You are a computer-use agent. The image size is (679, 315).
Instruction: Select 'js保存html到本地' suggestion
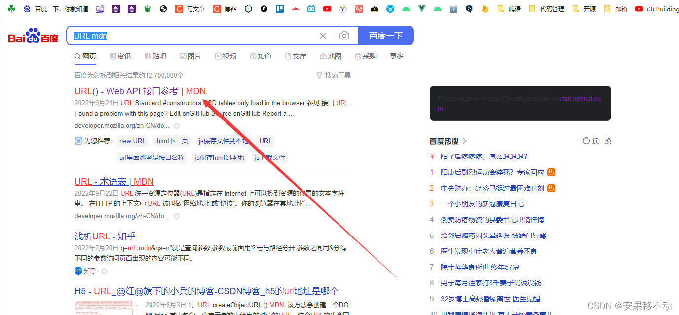(220, 157)
